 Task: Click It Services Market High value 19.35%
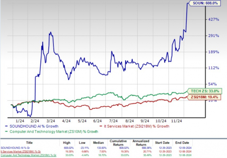pos(69,152)
